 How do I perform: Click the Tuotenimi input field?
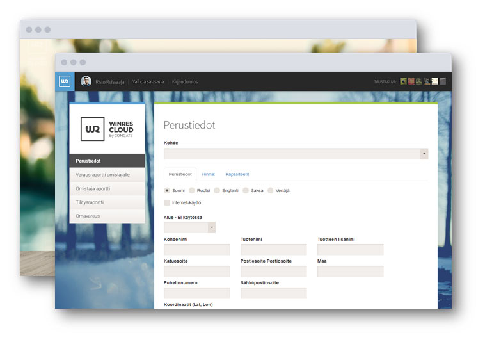[x=274, y=250]
